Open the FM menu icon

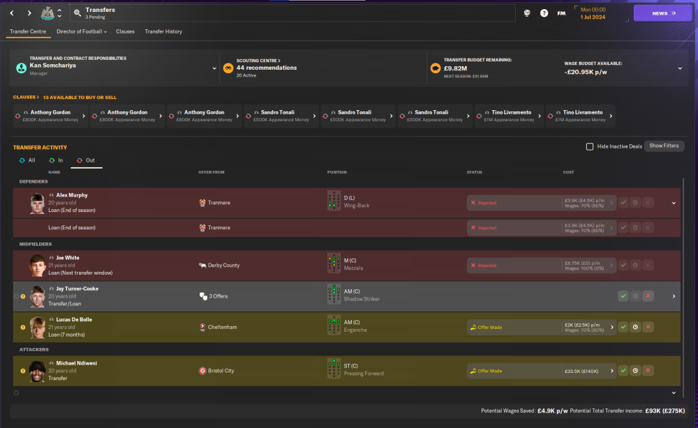click(x=561, y=13)
